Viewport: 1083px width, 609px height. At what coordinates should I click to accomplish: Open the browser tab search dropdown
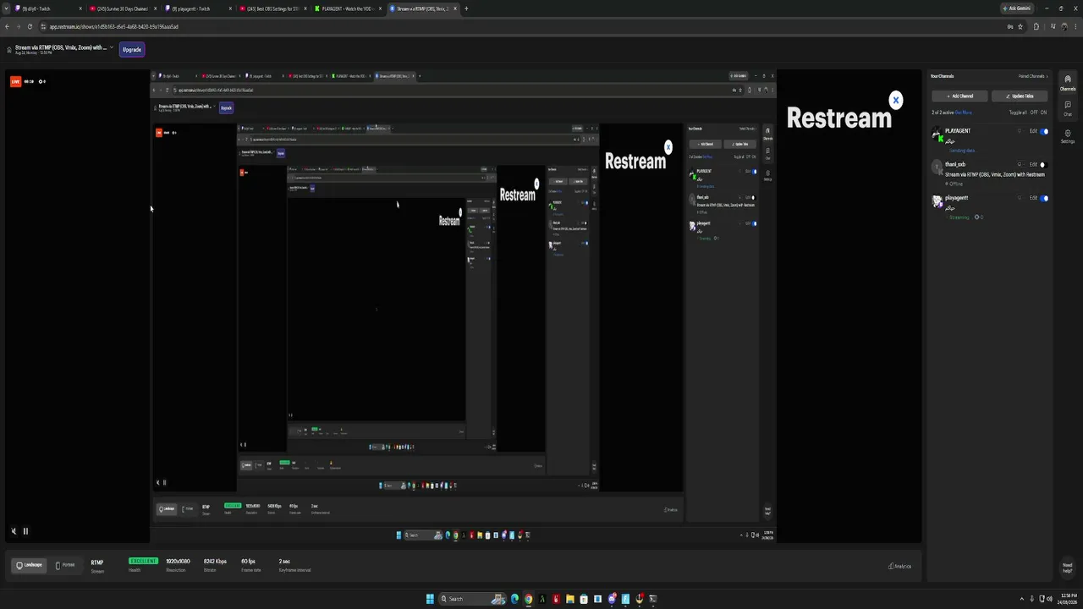point(6,8)
